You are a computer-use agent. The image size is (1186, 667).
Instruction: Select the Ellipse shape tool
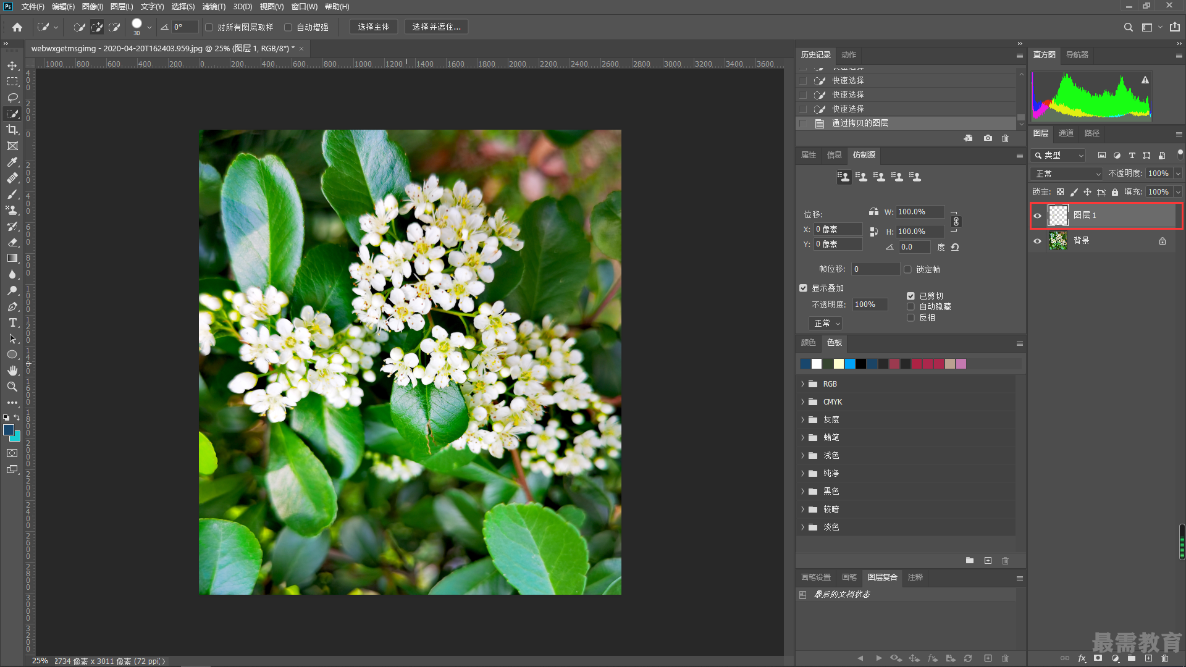tap(12, 354)
